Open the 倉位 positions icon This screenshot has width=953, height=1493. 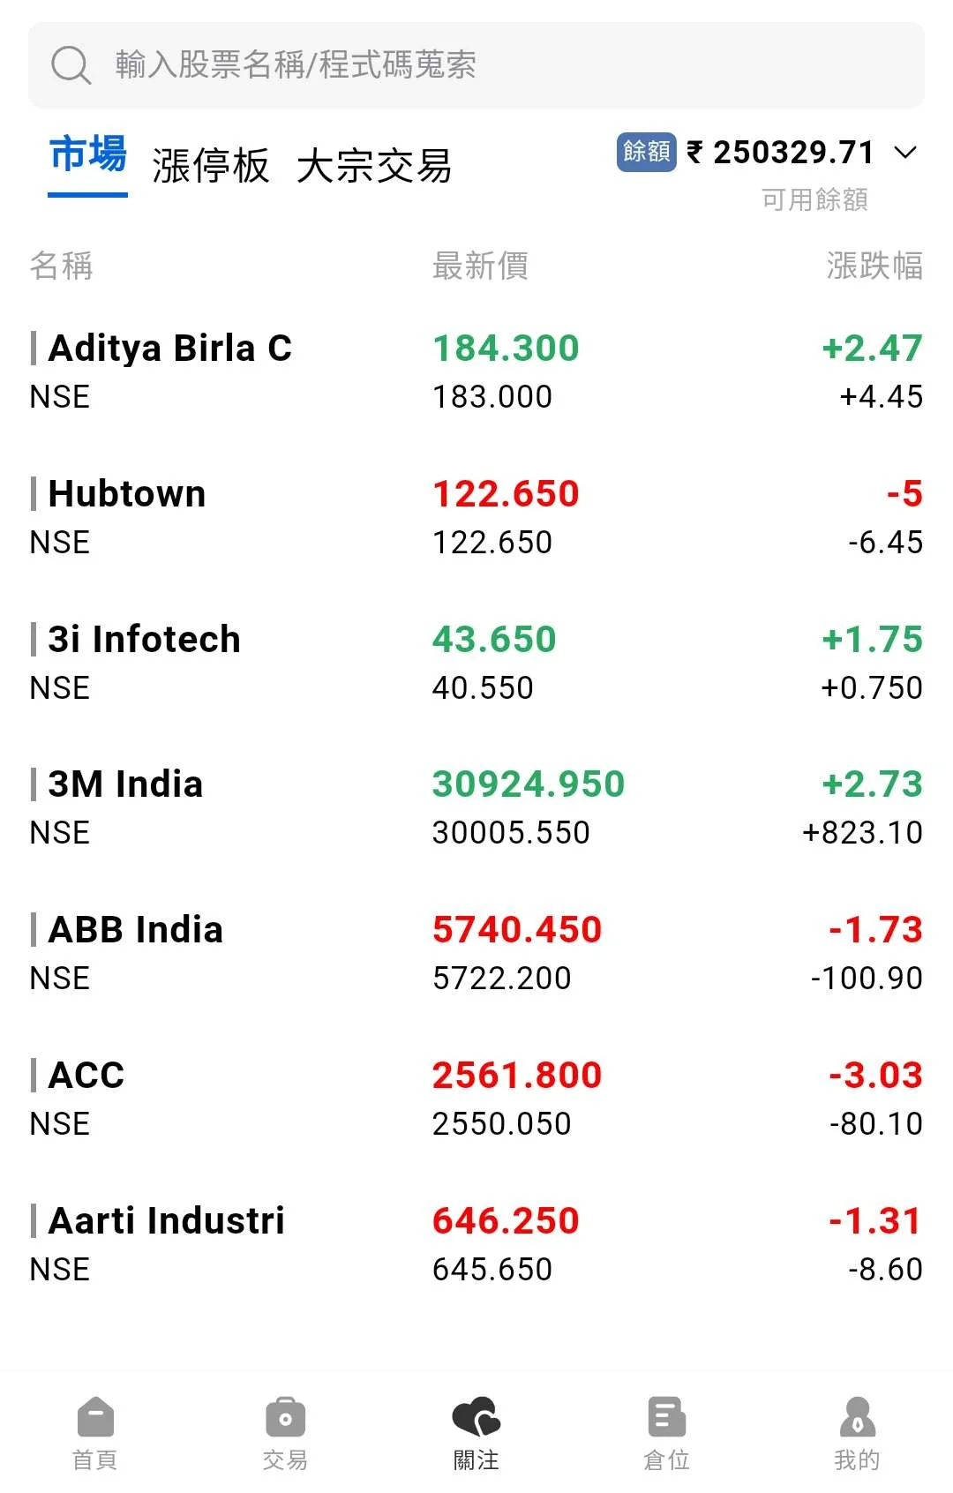click(x=666, y=1418)
